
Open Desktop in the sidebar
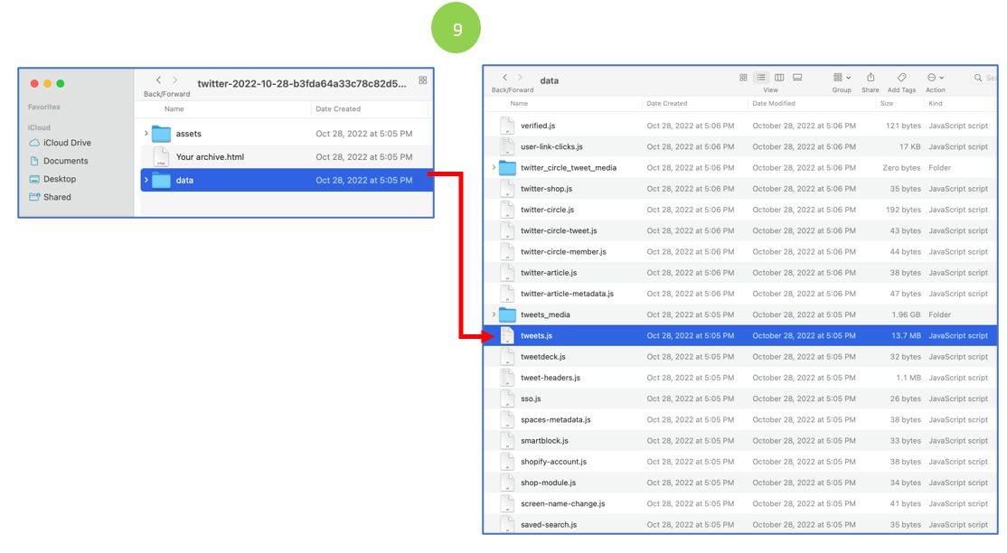52,179
